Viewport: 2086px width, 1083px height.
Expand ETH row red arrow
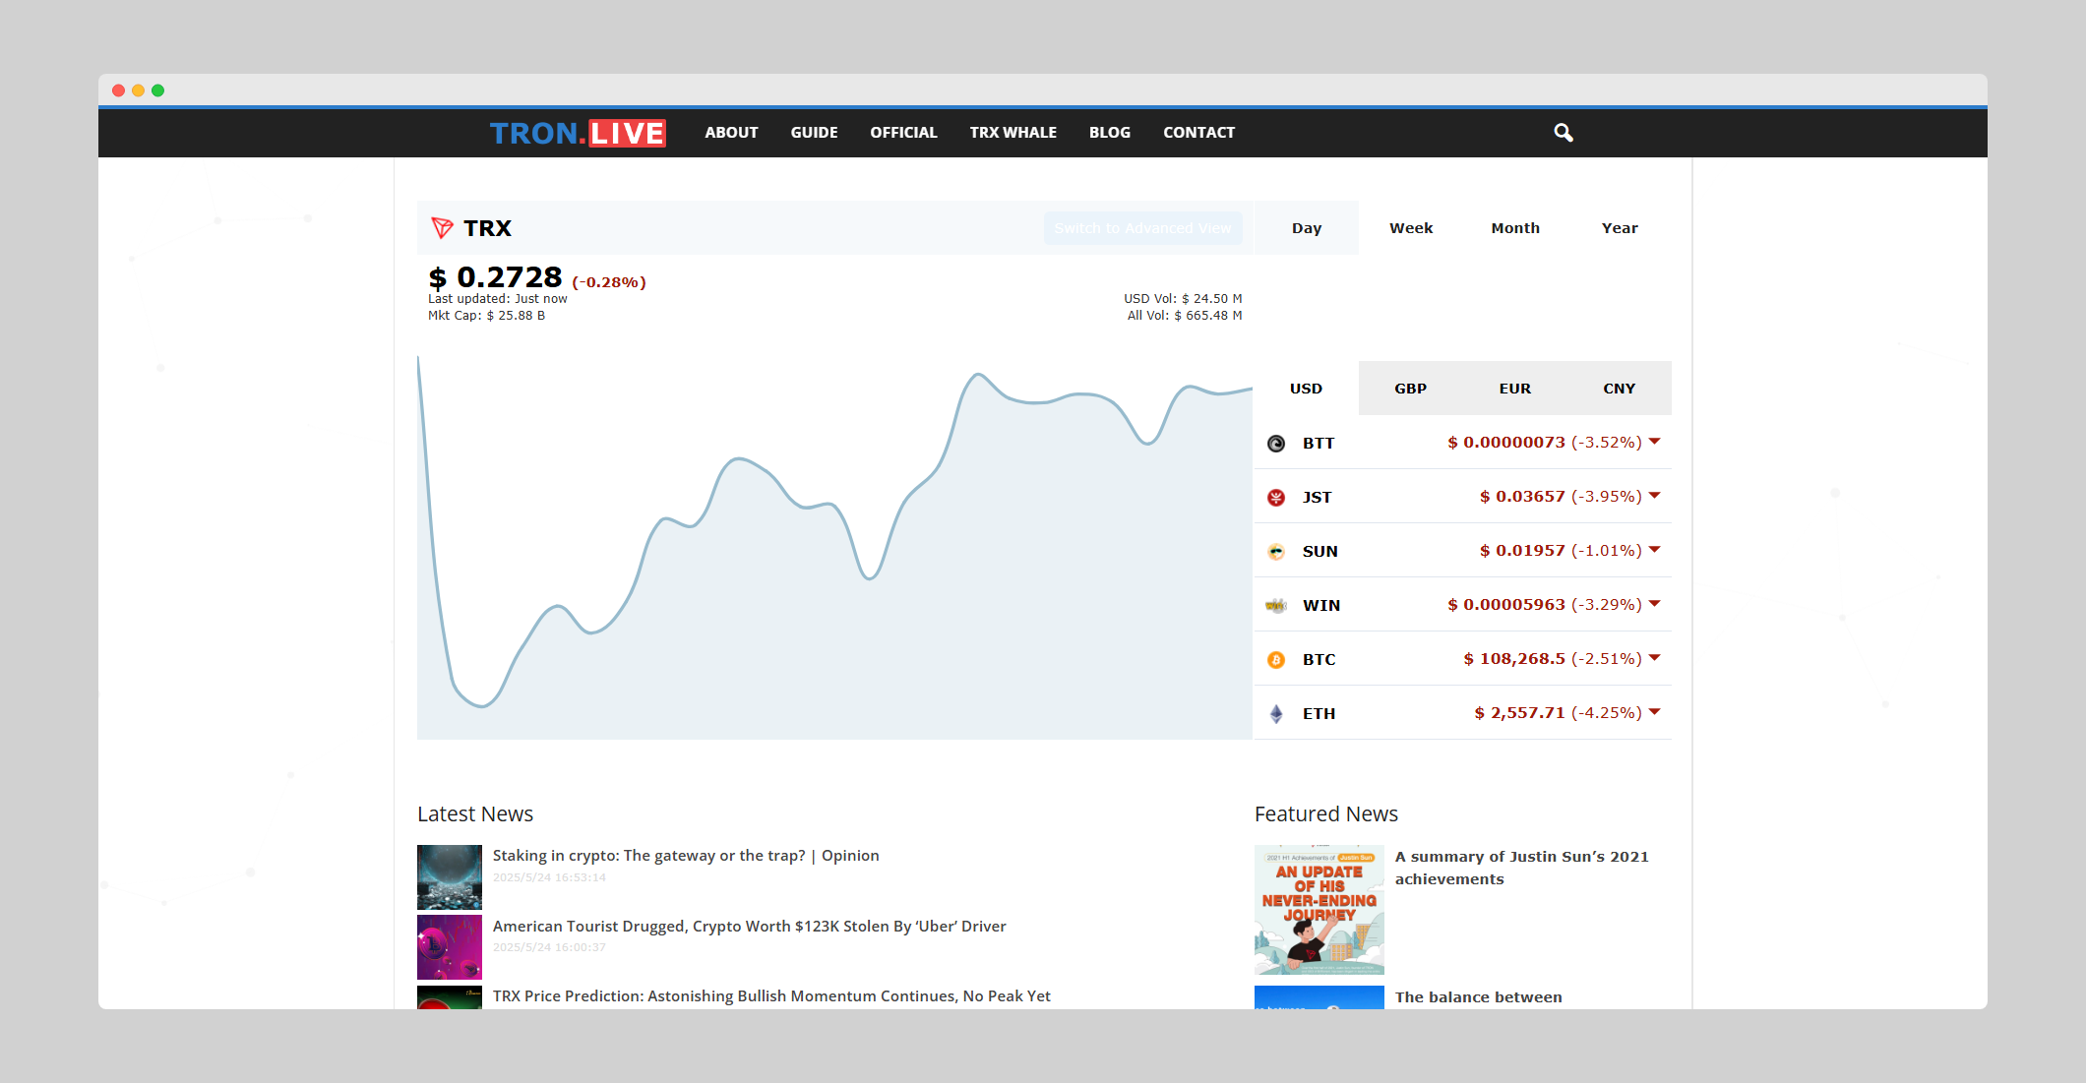click(1655, 712)
